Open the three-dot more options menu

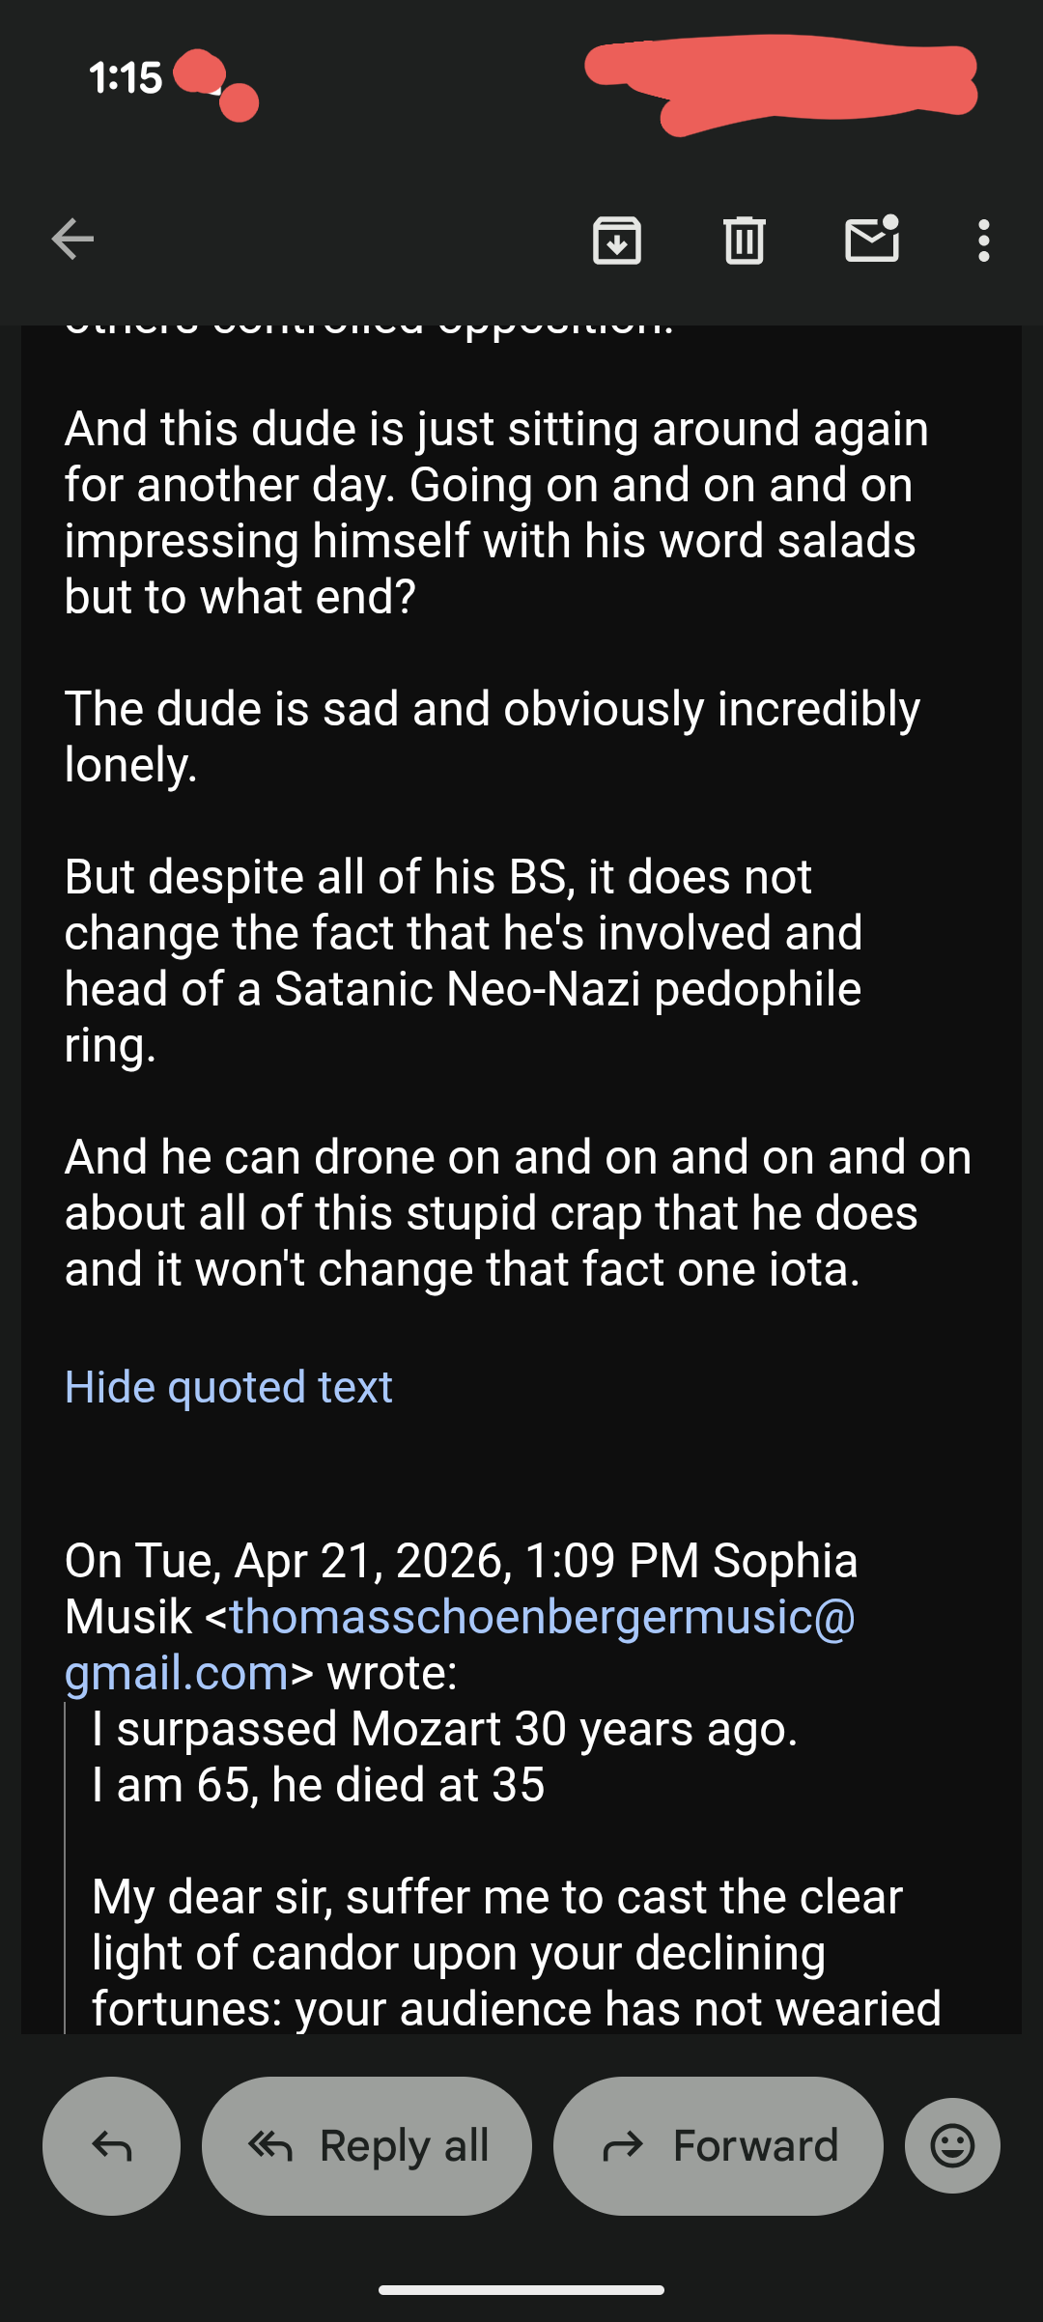point(983,240)
